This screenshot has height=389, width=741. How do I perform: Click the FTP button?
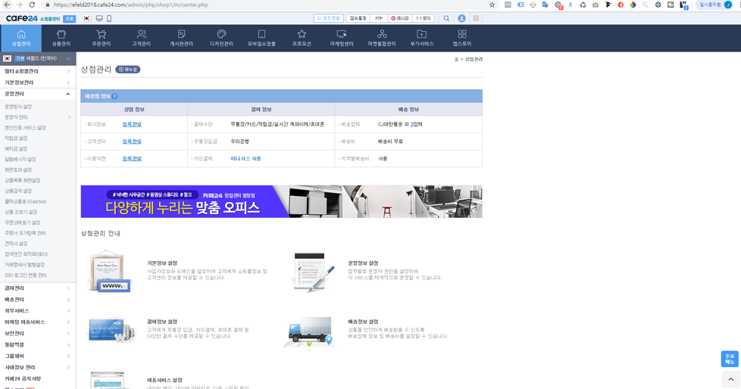[x=379, y=18]
